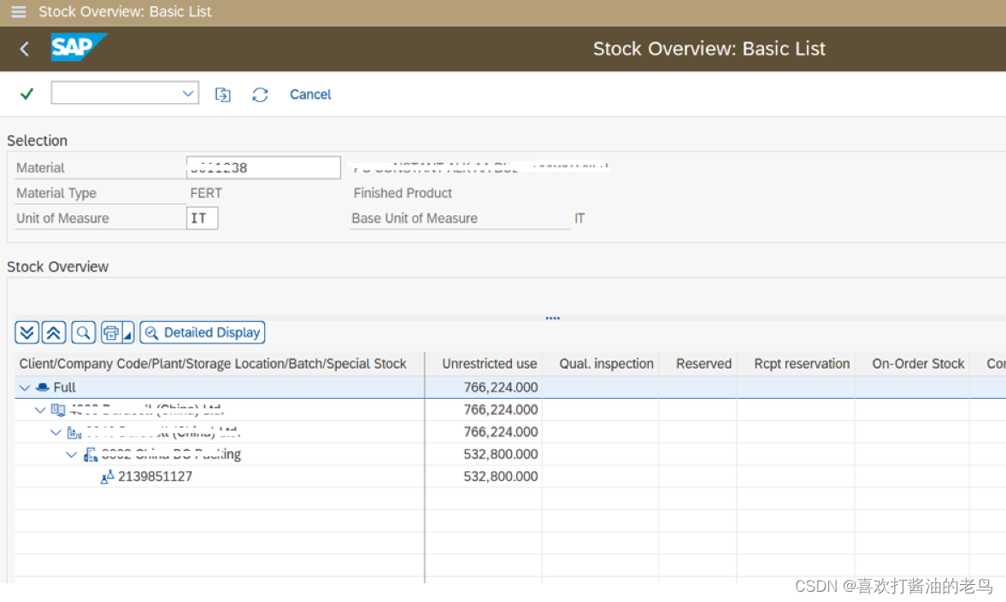Collapse the plant node
The height and width of the screenshot is (602, 1006).
click(56, 432)
